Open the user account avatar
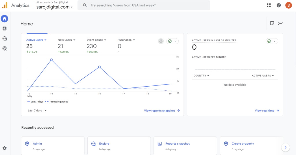Screen dimensions: 296x155 tap(288, 5)
